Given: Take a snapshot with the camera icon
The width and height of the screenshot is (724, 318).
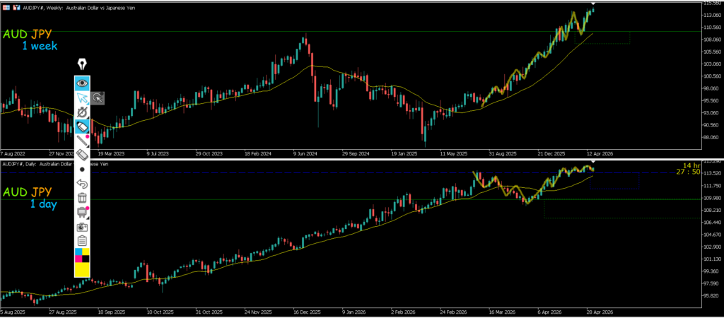Looking at the screenshot, I should coord(83,227).
